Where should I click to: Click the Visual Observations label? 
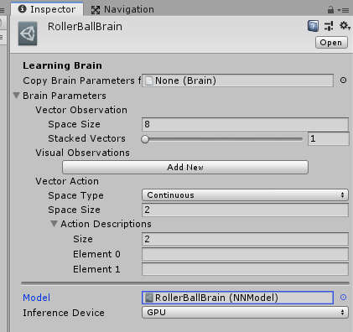point(82,153)
